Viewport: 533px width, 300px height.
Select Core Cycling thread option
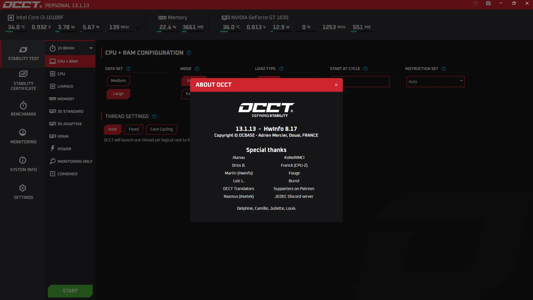pyautogui.click(x=161, y=129)
